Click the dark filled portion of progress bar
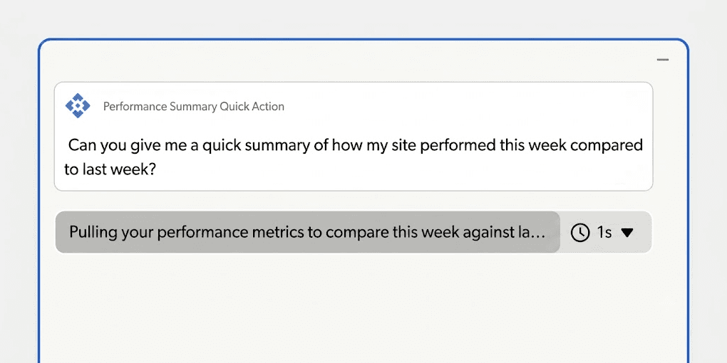The image size is (727, 363). click(x=308, y=232)
